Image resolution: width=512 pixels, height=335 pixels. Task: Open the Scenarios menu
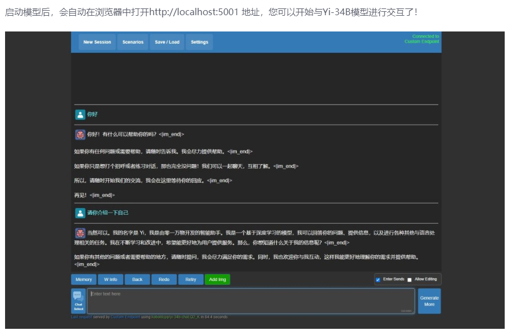[x=133, y=42]
